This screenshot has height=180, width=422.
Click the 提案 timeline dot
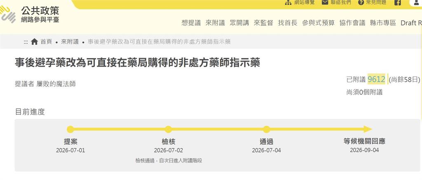point(70,129)
